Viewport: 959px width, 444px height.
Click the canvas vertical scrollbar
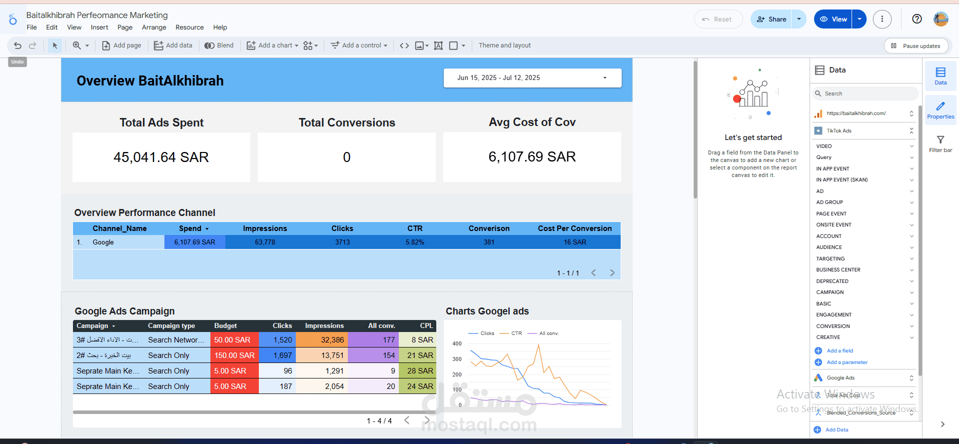pos(695,130)
